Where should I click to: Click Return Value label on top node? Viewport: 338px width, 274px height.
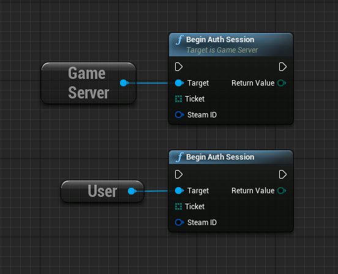(253, 83)
